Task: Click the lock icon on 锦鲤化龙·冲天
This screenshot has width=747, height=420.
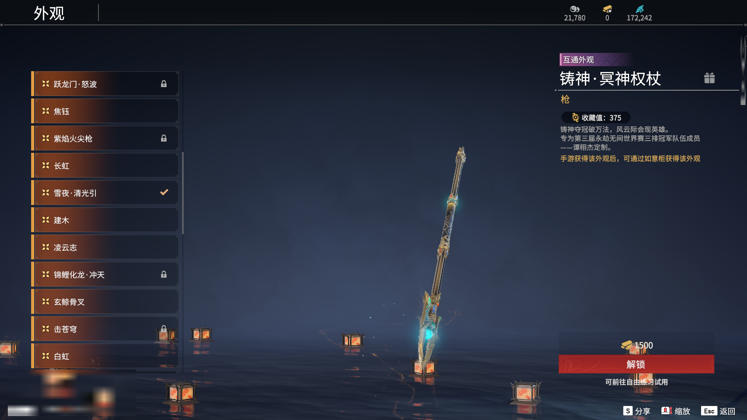Action: click(x=164, y=274)
